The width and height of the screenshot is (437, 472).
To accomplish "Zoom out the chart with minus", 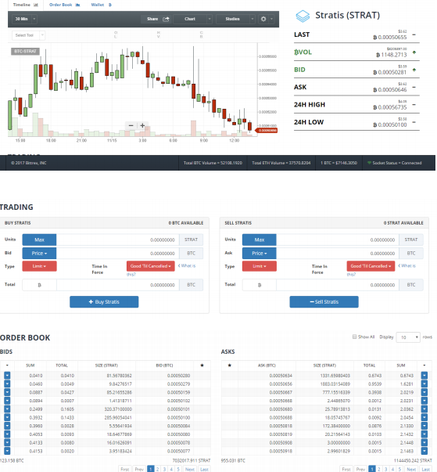I will tap(131, 125).
